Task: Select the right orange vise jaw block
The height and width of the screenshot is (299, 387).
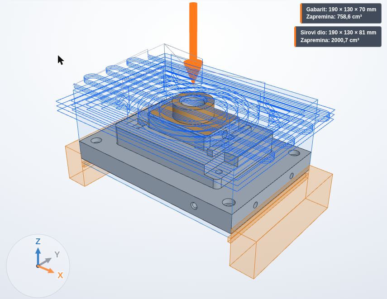Action: pos(282,222)
